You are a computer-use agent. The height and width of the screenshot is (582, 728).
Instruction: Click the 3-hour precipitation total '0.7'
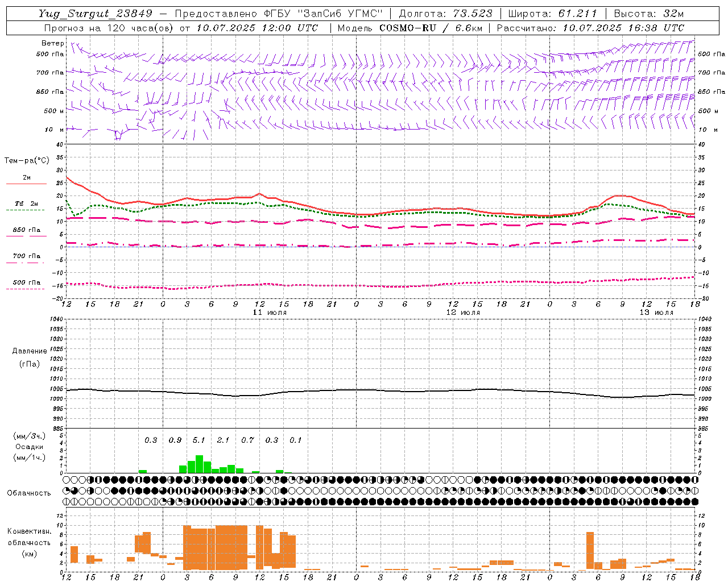pyautogui.click(x=247, y=440)
